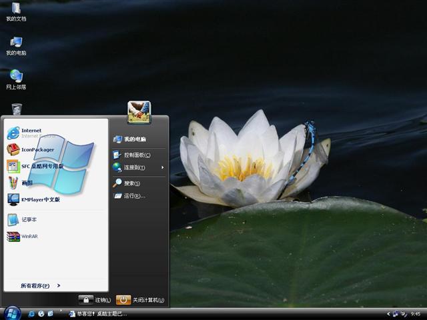This screenshot has width=427, height=320.
Task: Open 控制面板(C) in the Start menu
Action: [x=132, y=155]
